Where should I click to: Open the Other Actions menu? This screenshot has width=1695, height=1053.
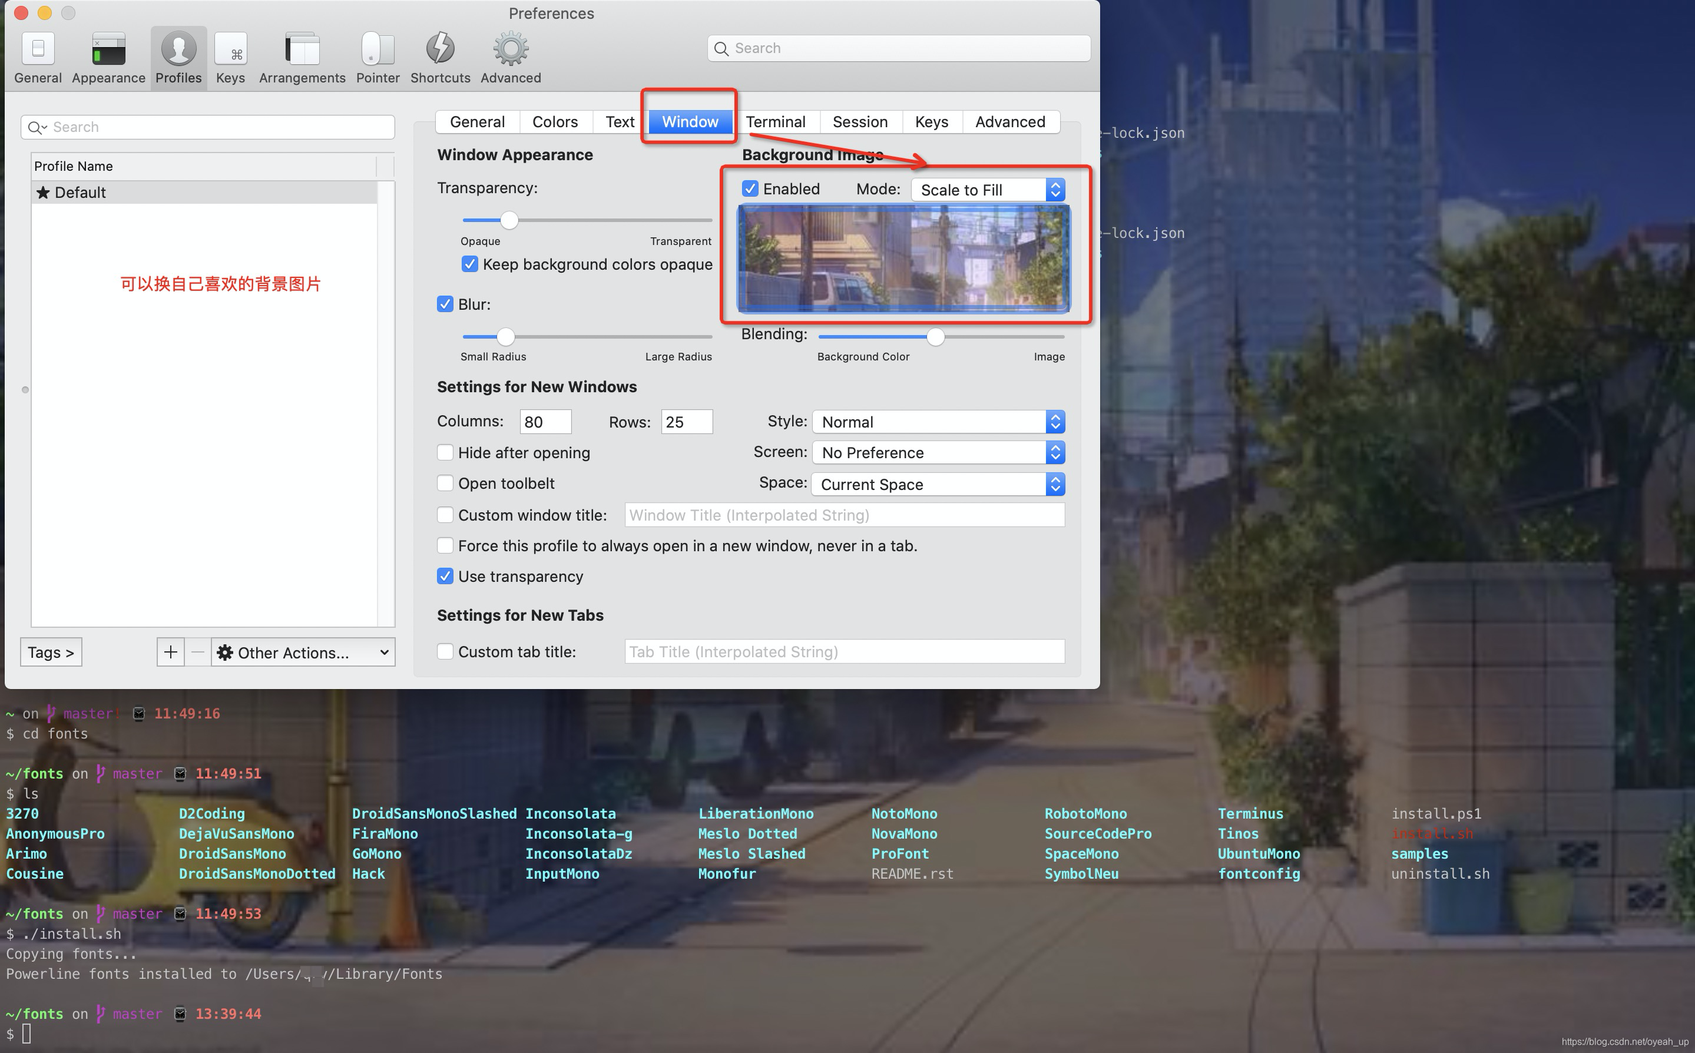303,653
